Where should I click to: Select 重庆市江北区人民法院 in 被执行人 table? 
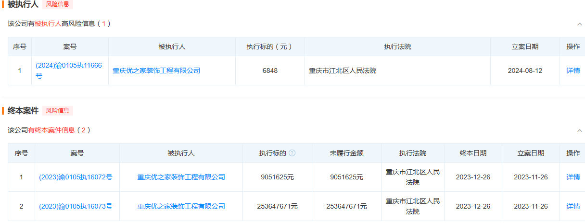pos(343,70)
